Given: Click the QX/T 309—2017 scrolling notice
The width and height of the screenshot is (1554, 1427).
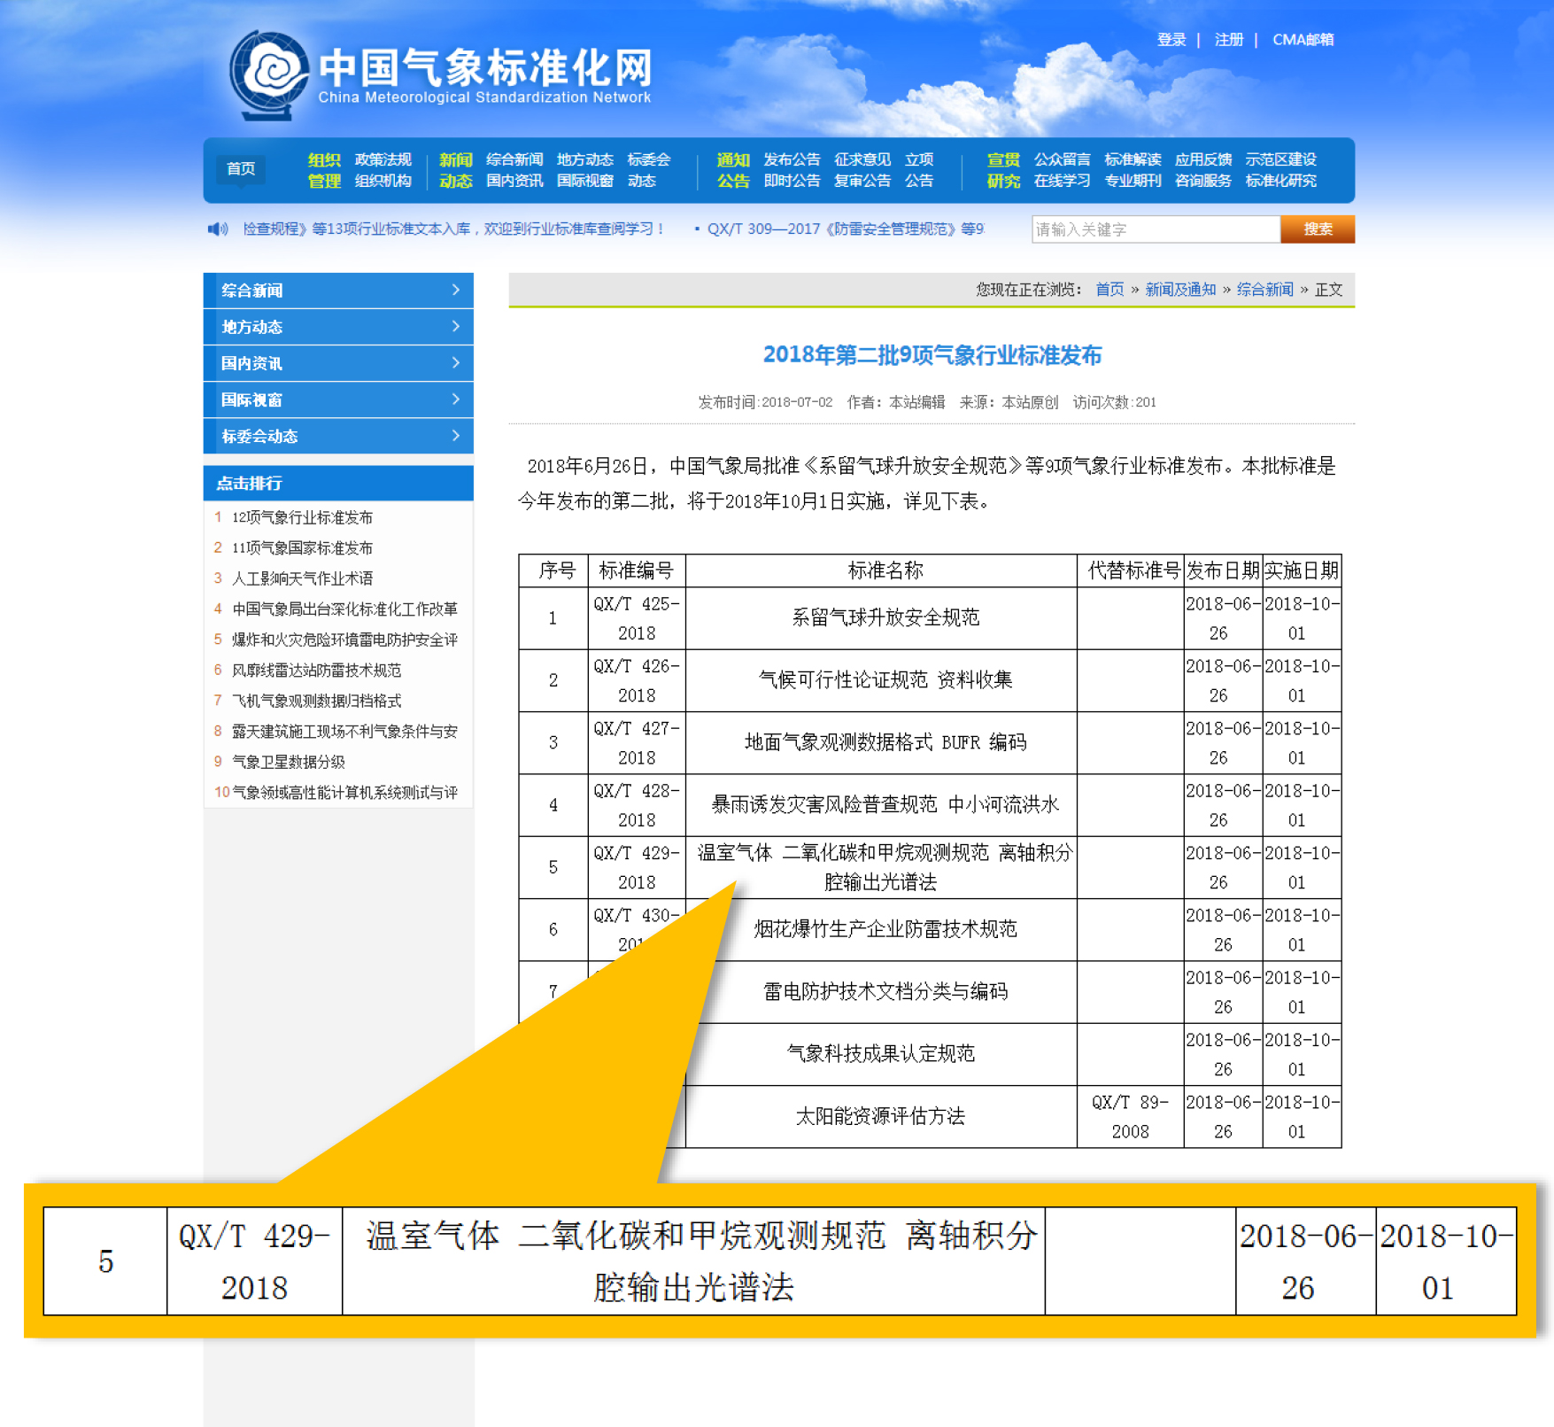Looking at the screenshot, I should click(844, 229).
